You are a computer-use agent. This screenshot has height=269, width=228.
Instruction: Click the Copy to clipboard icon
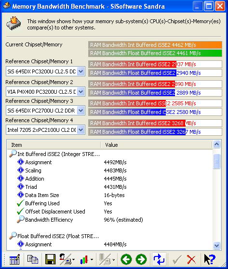click(32, 259)
